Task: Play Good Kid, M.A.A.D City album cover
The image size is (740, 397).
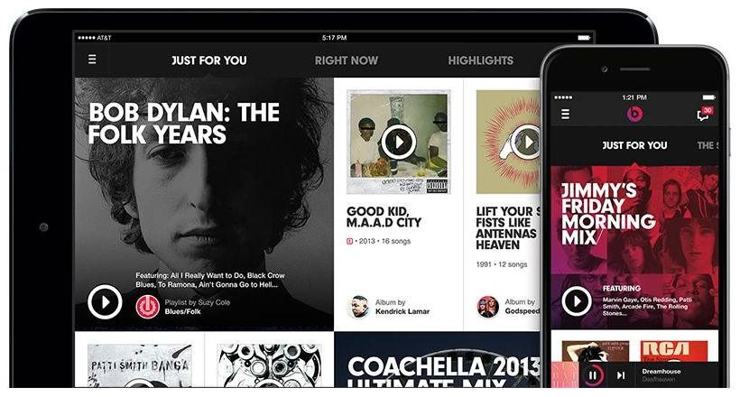Action: [x=399, y=142]
